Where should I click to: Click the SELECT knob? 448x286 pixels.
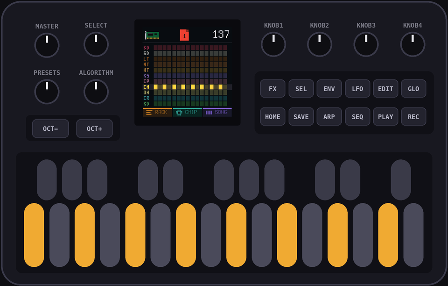click(96, 44)
